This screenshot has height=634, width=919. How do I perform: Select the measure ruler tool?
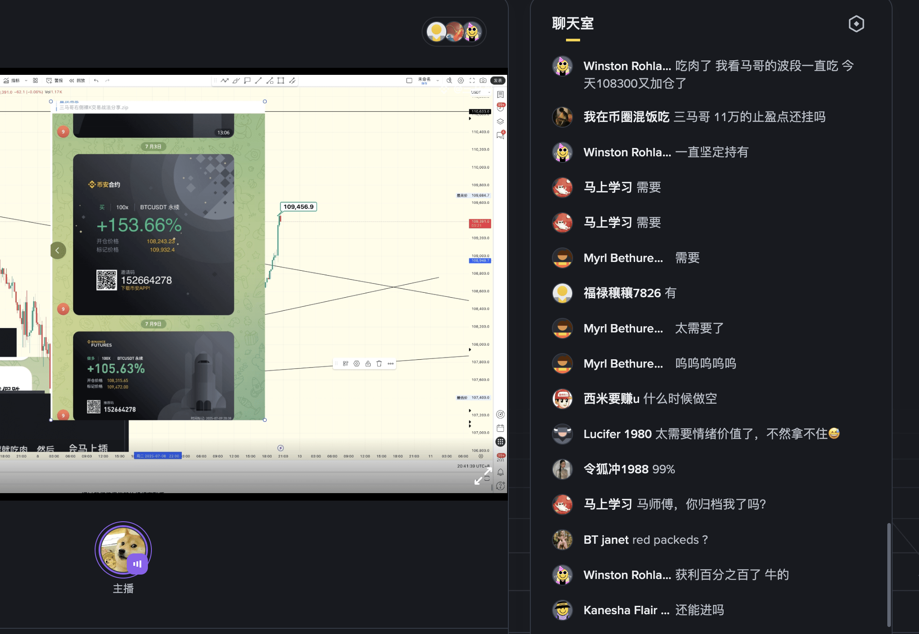tap(292, 81)
